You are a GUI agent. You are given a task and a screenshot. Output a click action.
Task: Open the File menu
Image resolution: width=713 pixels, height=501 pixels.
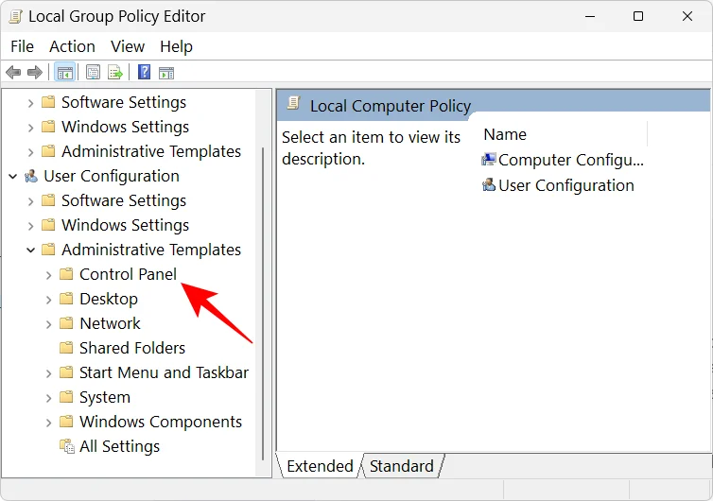tap(23, 46)
